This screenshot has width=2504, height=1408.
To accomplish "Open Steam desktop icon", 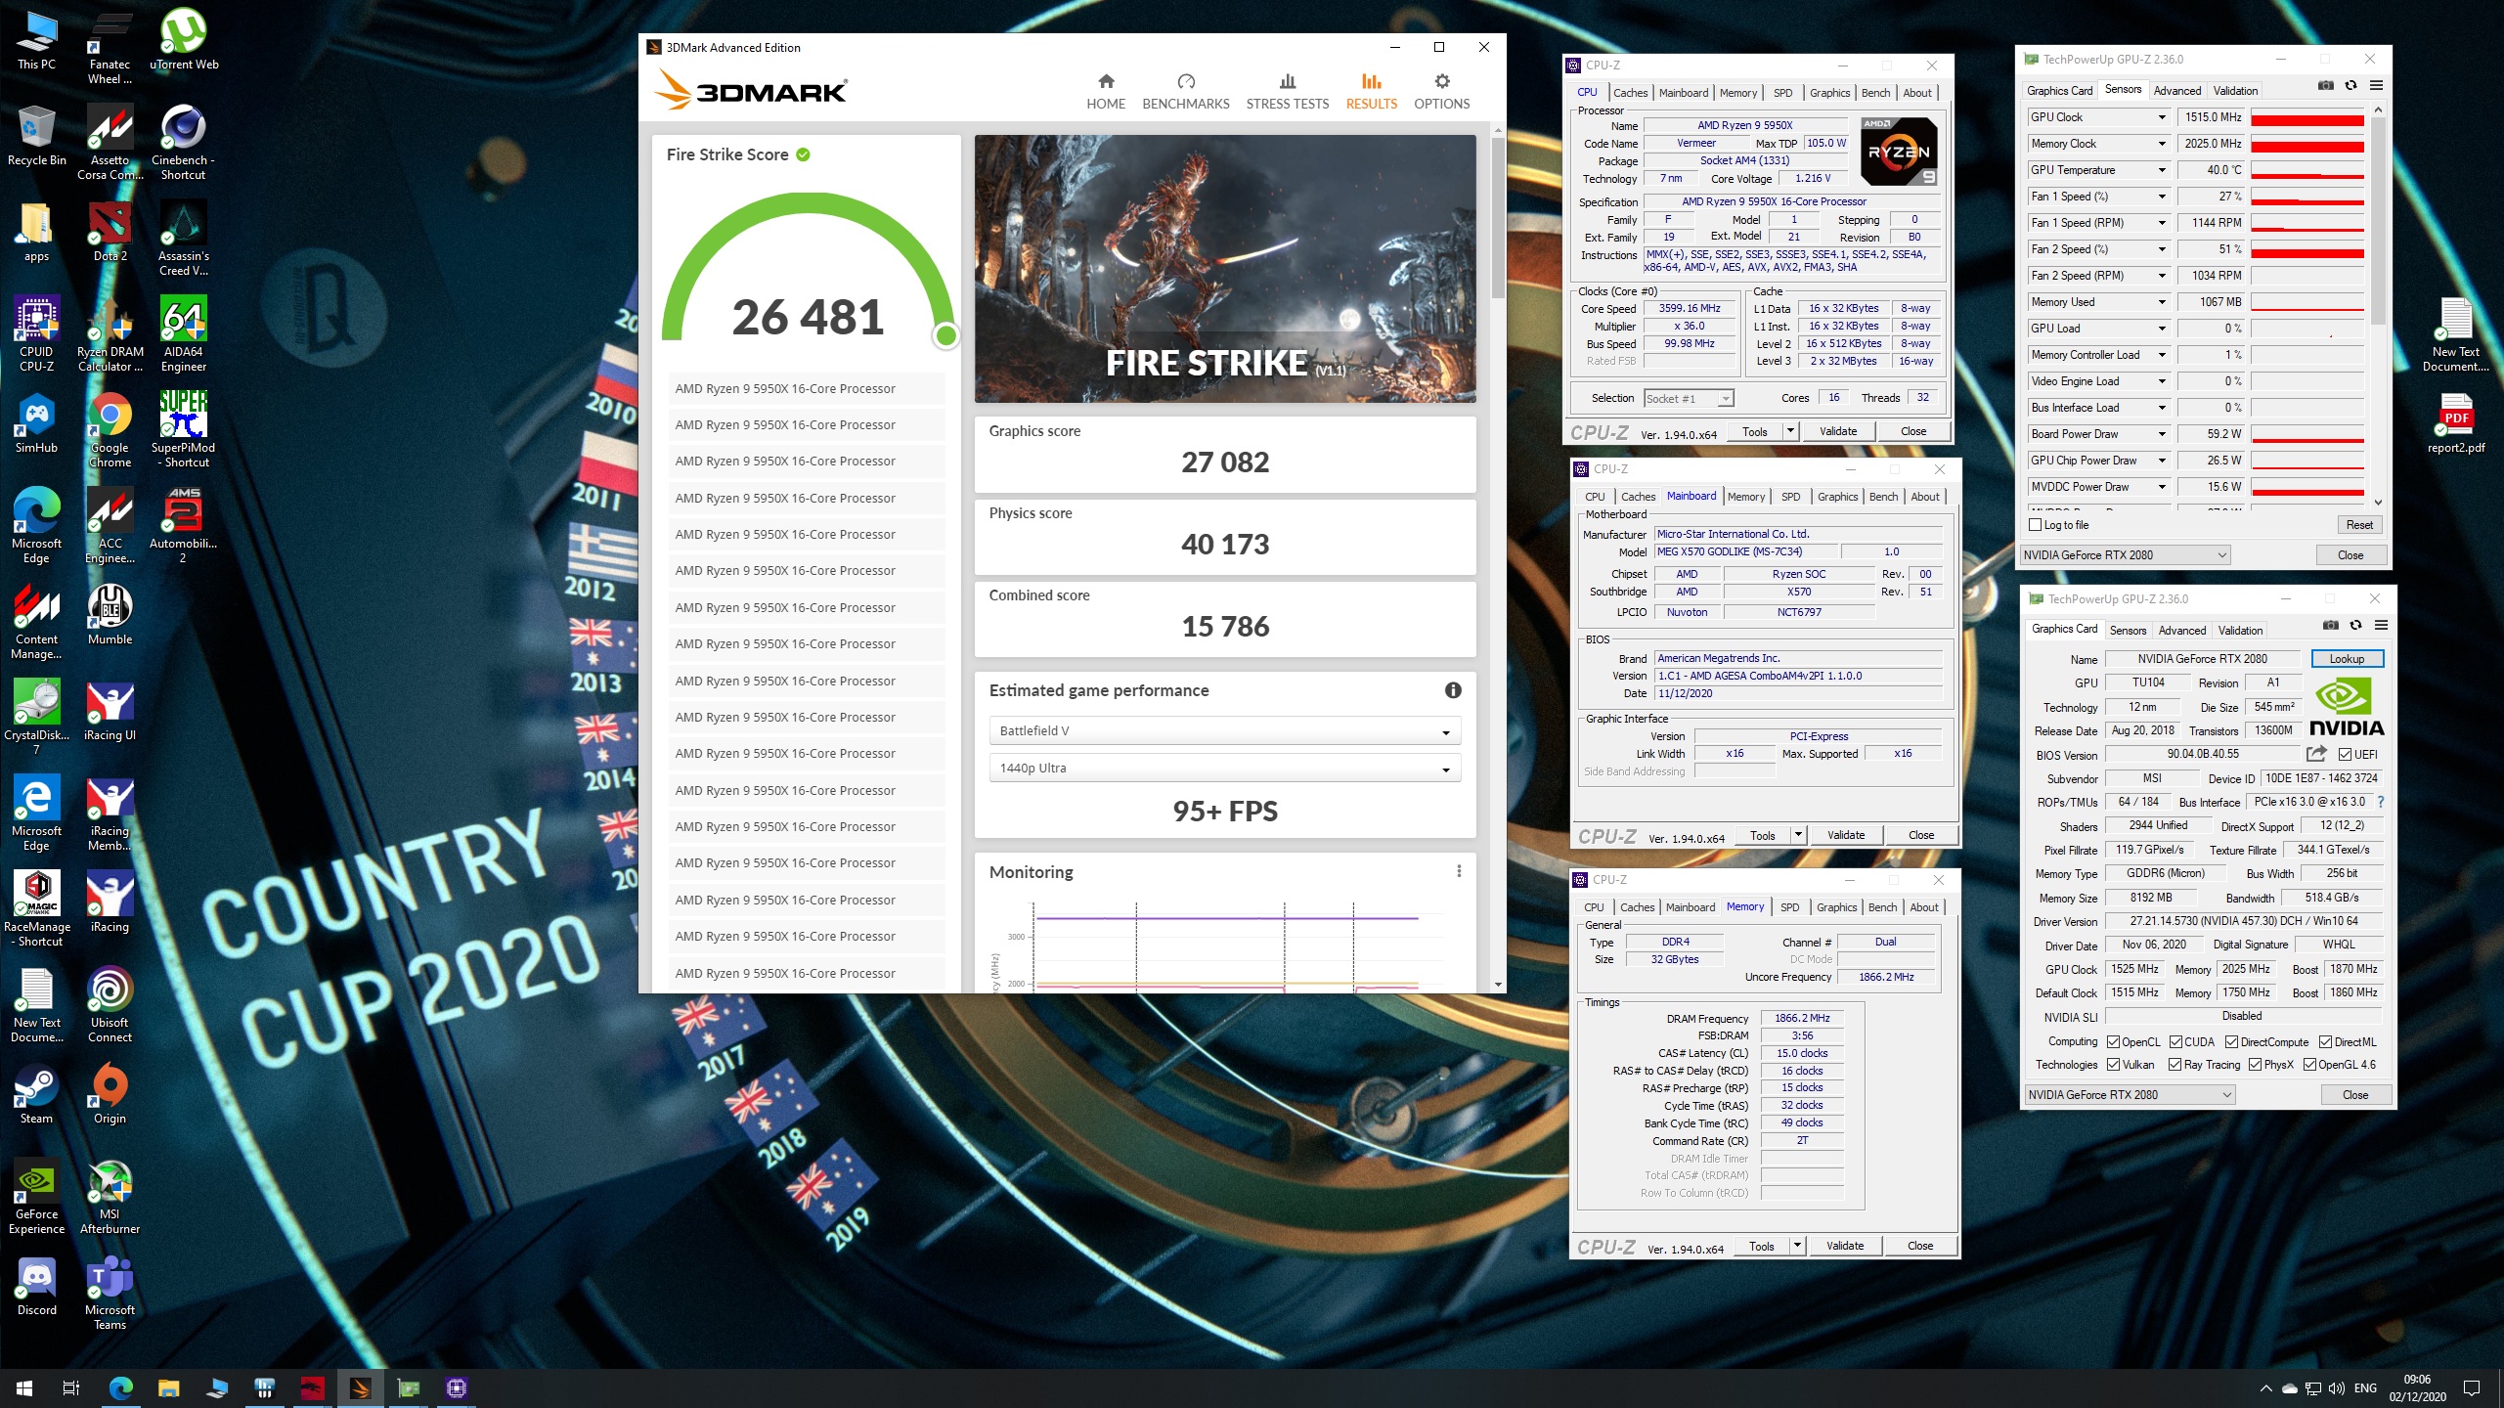I will [x=36, y=1094].
